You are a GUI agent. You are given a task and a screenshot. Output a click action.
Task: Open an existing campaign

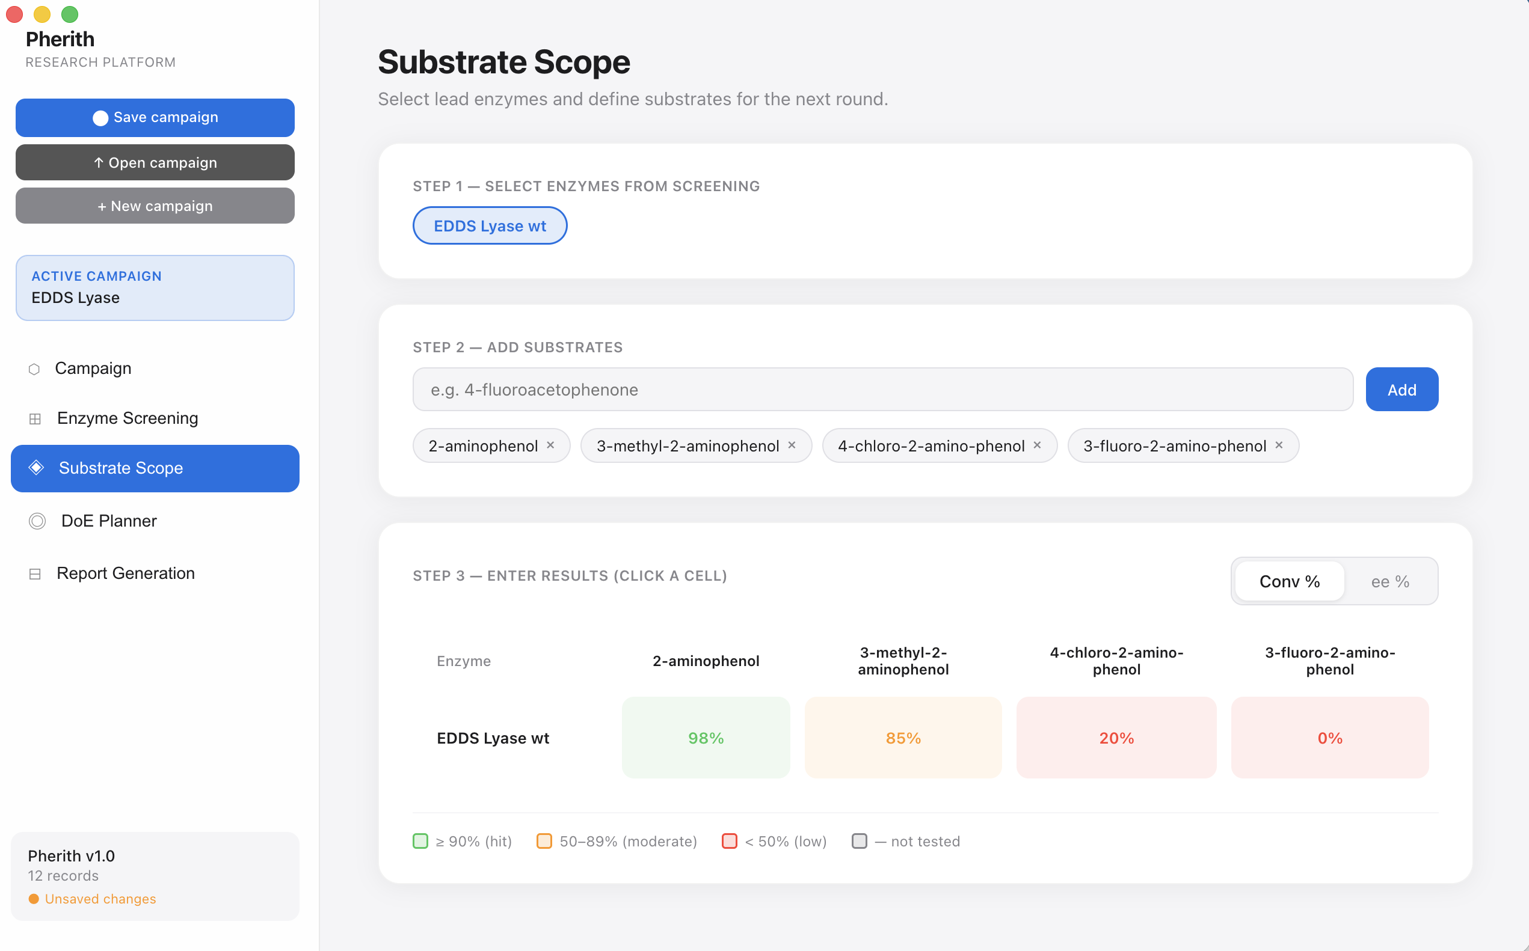point(155,162)
